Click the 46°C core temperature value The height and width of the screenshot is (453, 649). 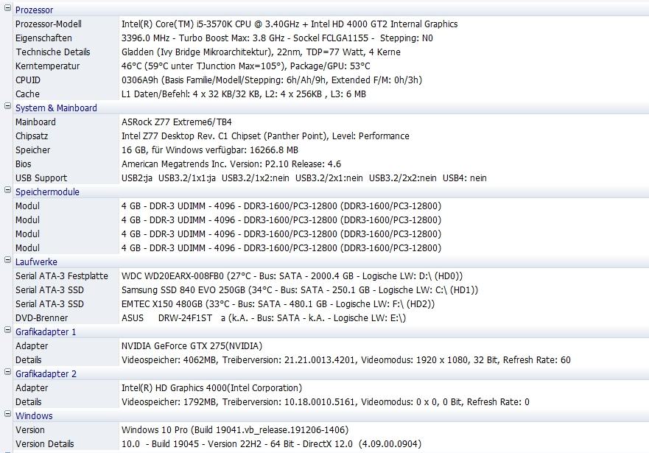pos(245,66)
